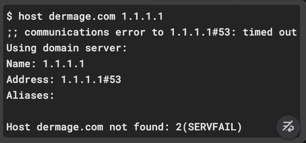Click the '1.1.1.1' value after Name:
The height and width of the screenshot is (143, 306).
[63, 64]
